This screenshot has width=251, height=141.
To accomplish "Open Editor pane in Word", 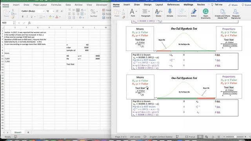I will (194, 13).
